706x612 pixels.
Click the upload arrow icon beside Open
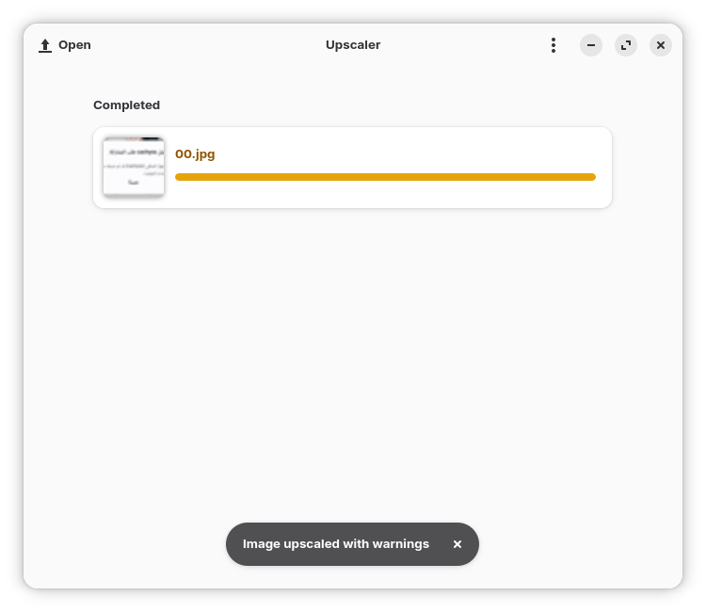[45, 45]
